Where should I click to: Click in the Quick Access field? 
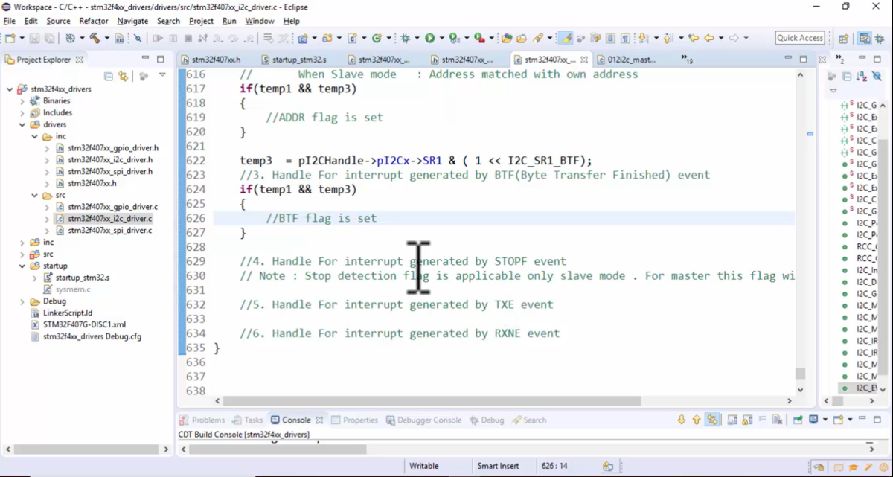(x=800, y=38)
